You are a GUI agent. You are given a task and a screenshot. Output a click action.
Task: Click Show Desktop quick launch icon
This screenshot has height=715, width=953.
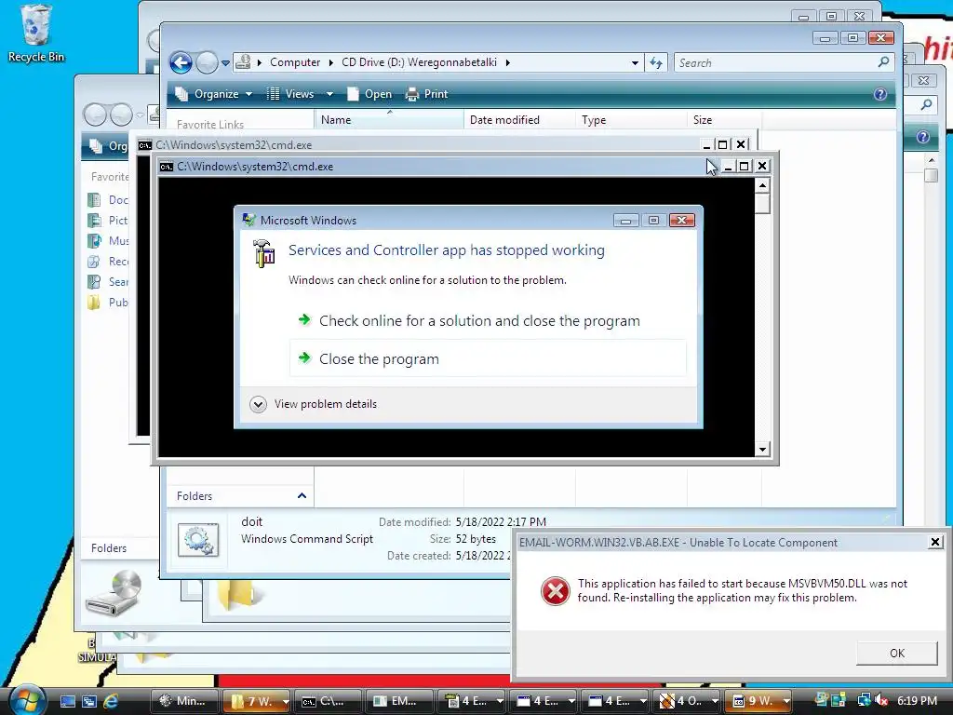point(67,701)
